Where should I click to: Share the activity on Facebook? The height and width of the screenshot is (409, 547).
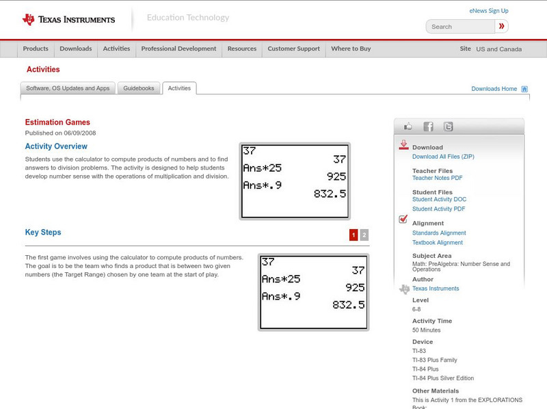(428, 127)
